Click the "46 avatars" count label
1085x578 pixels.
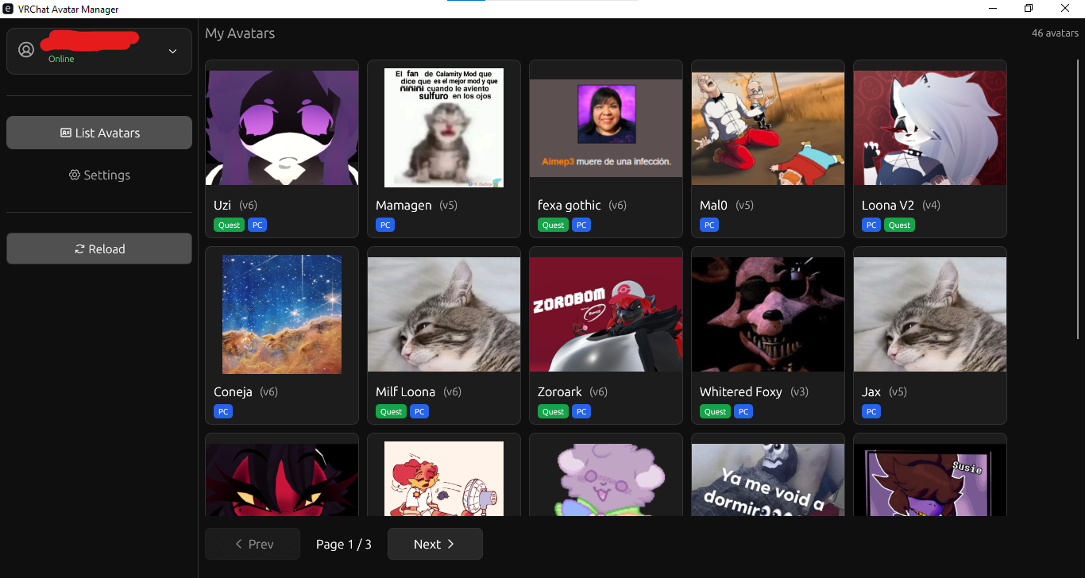pos(1055,33)
